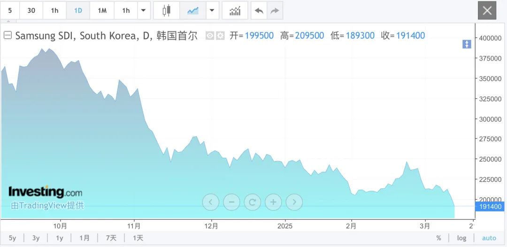Select the second 1h interval button
Viewport: 507px width, 247px height.
point(126,11)
